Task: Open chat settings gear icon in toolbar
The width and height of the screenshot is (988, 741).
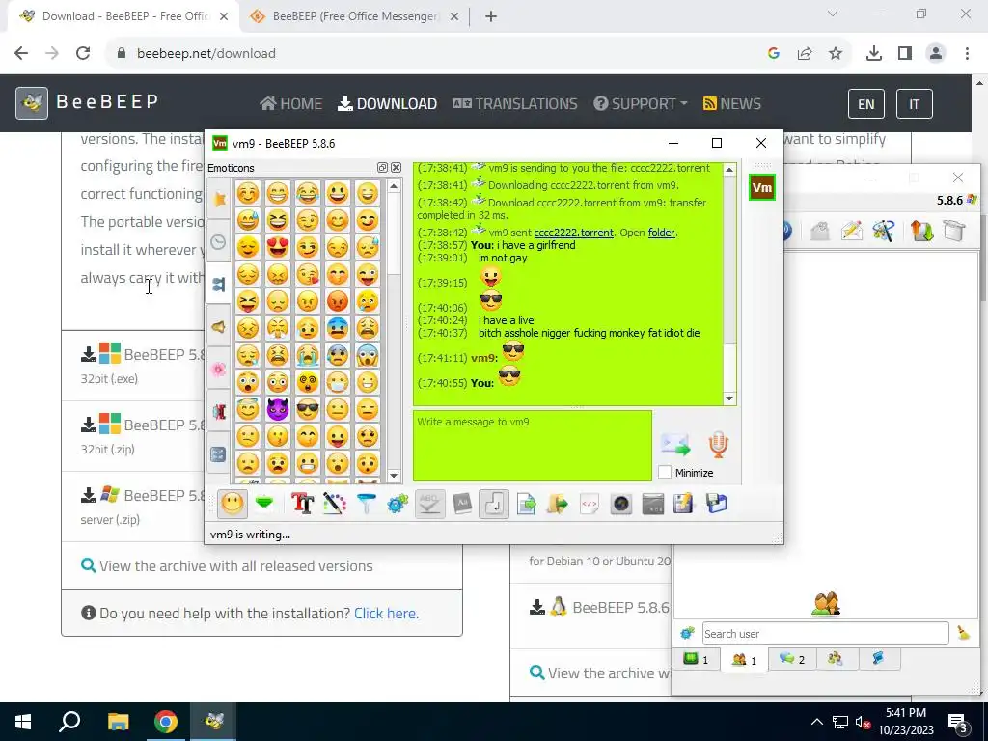Action: [x=398, y=504]
